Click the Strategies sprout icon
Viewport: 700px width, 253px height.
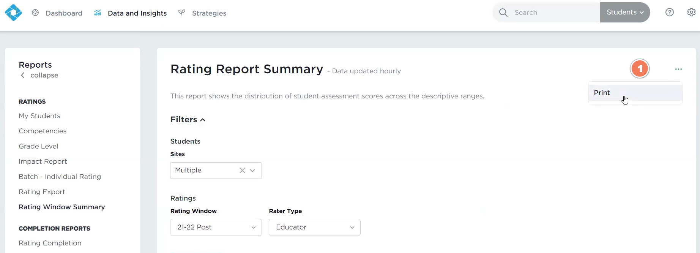coord(182,13)
